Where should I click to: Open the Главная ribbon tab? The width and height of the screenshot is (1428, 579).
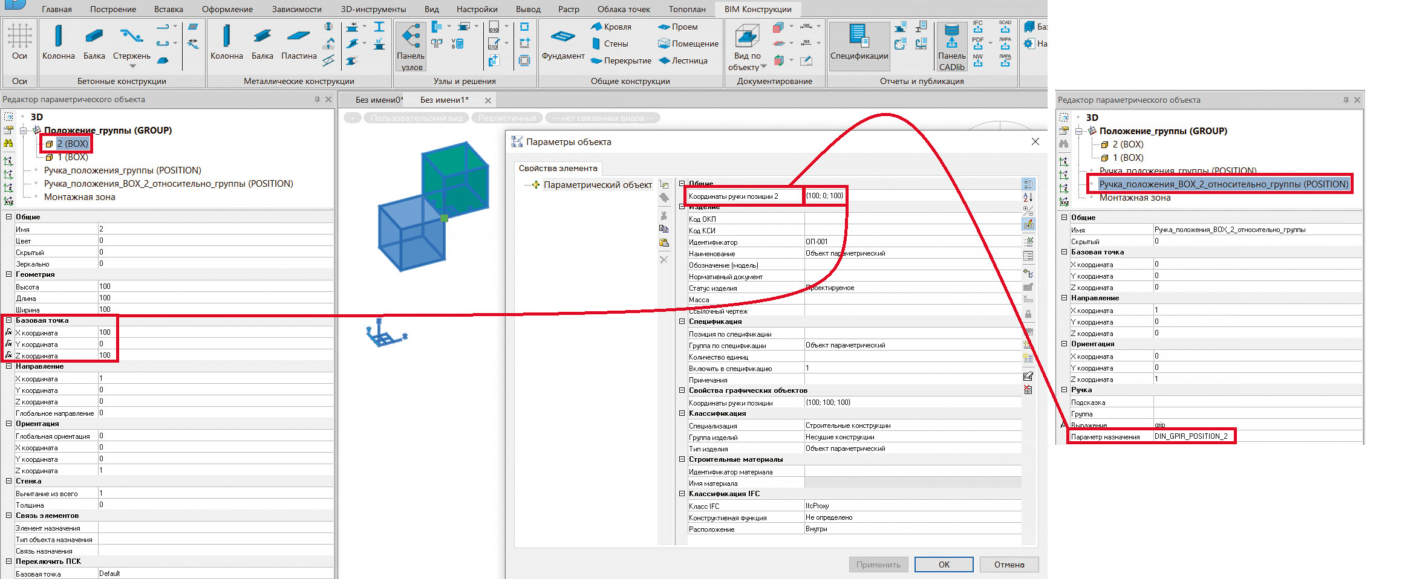point(57,9)
